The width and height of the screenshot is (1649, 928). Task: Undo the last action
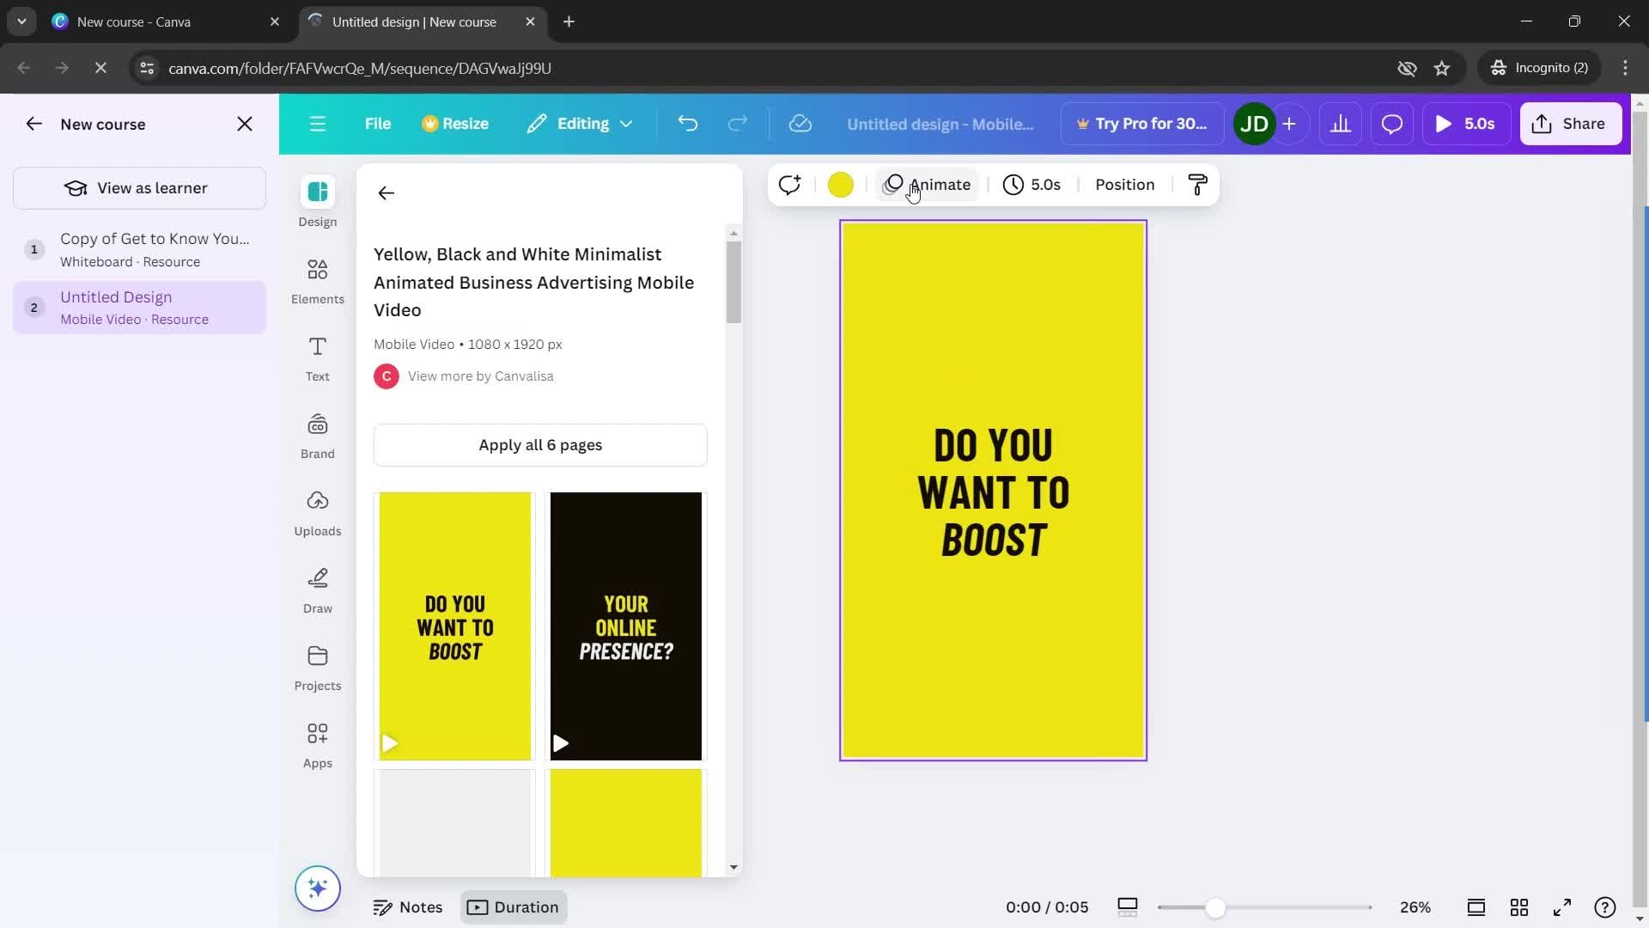688,124
